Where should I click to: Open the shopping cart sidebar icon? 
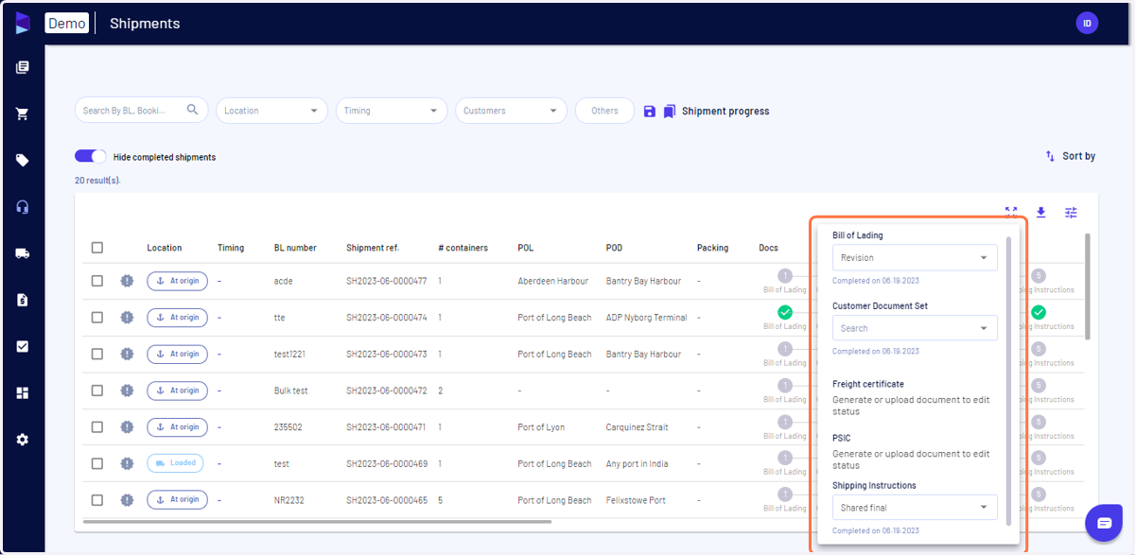point(23,113)
